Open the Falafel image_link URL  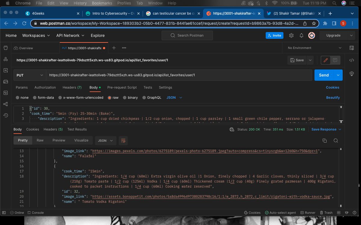tap(205, 151)
